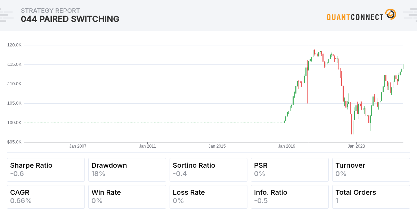This screenshot has height=219, width=417.
Task: Click the CAGR value 0.66%
Action: coord(21,201)
